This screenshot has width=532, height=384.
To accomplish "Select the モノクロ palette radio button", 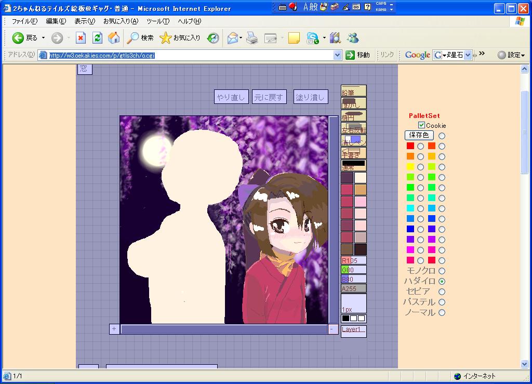I will (x=442, y=271).
